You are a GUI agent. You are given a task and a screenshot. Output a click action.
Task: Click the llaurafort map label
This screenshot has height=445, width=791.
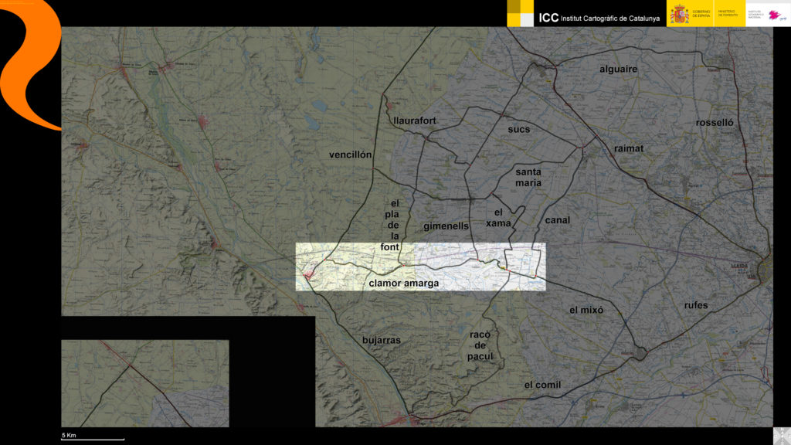(414, 121)
